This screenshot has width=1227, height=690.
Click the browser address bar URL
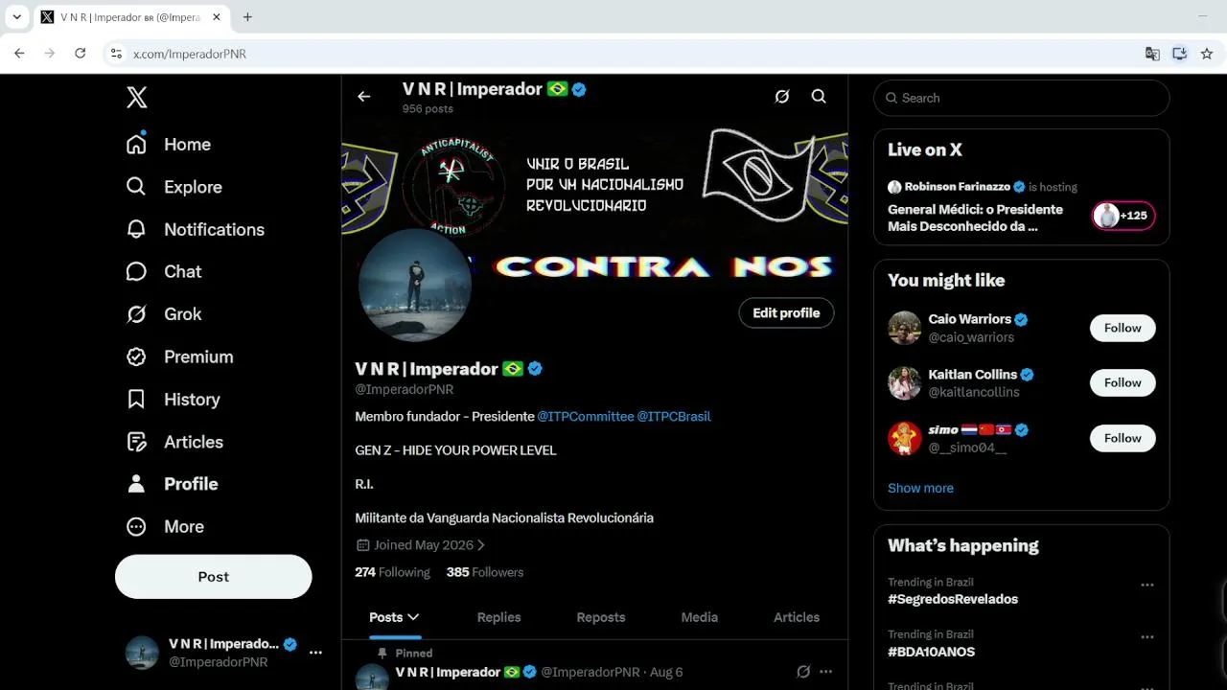190,54
